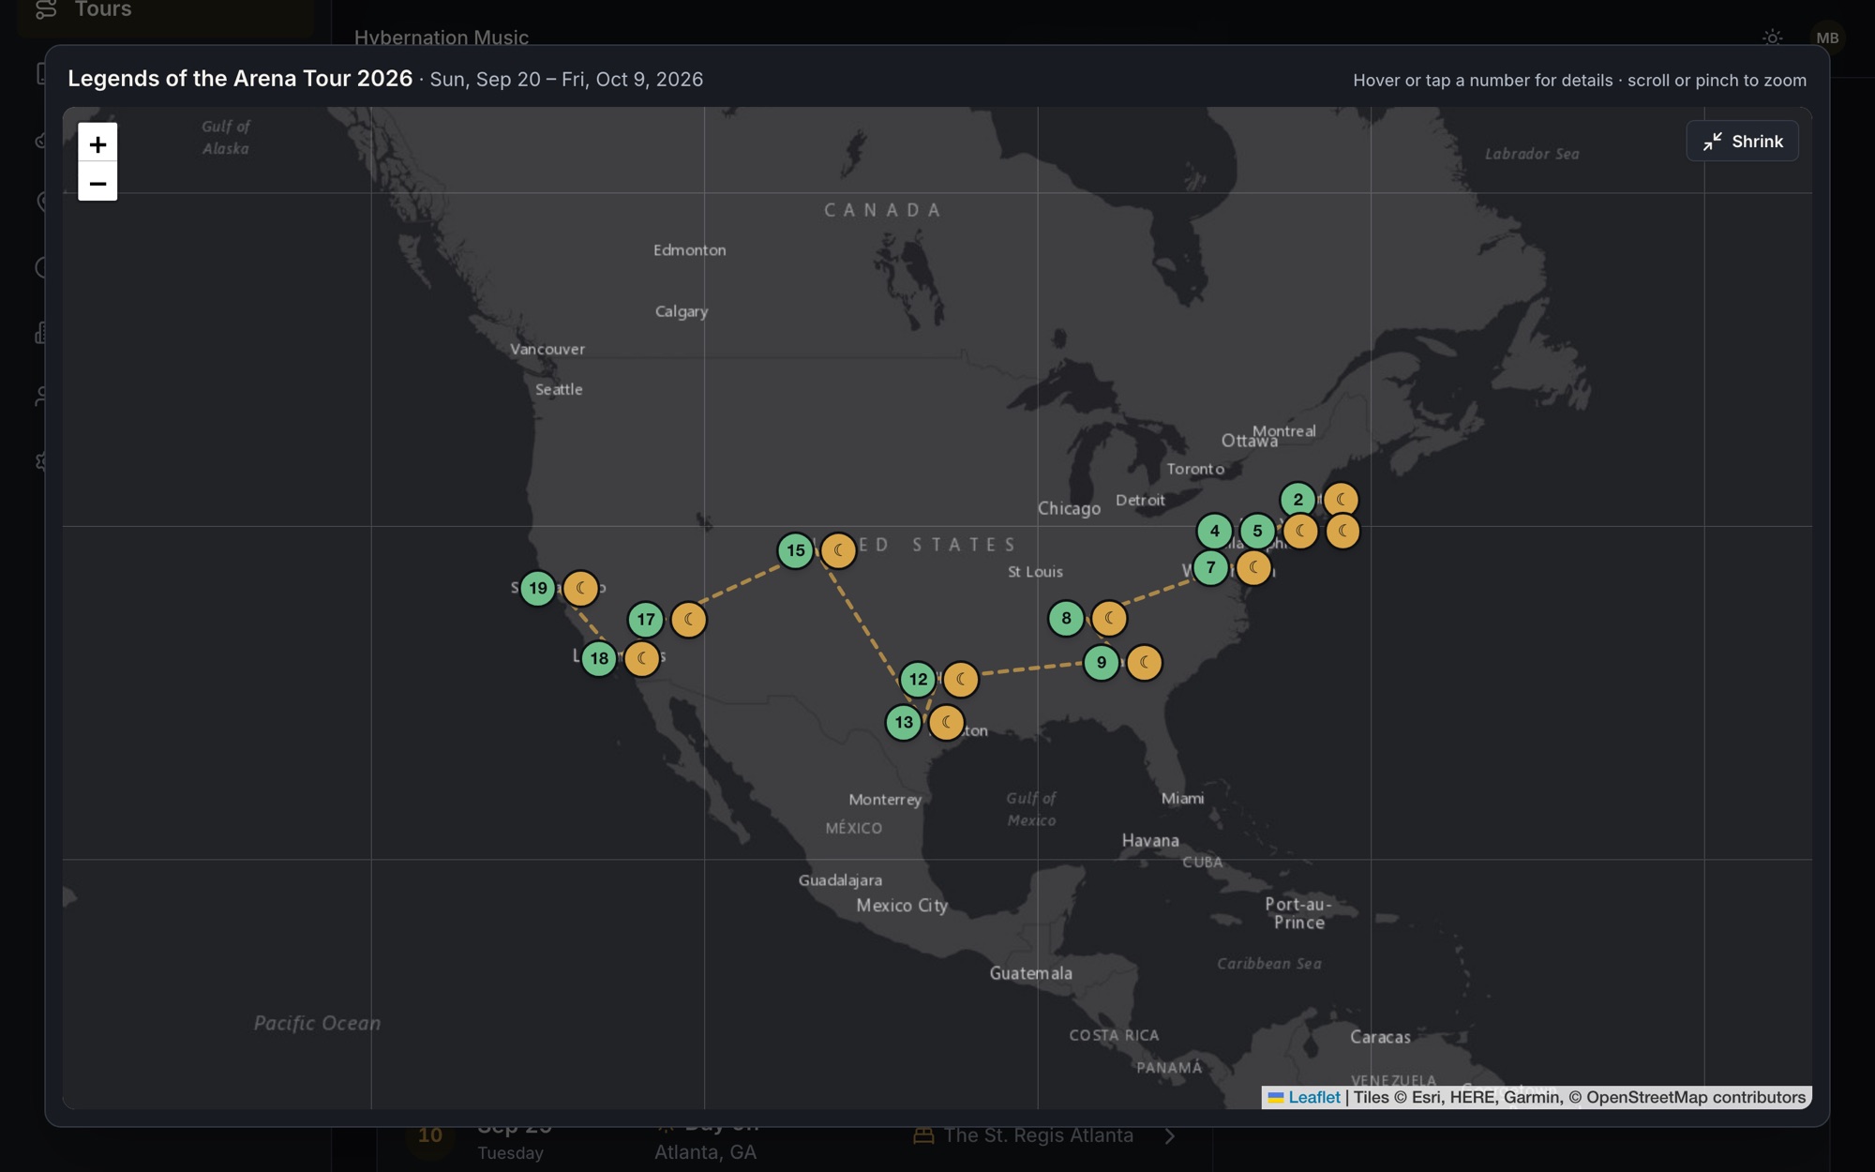Select the moon marker next to stop 8
The width and height of the screenshot is (1875, 1172).
(x=1109, y=619)
